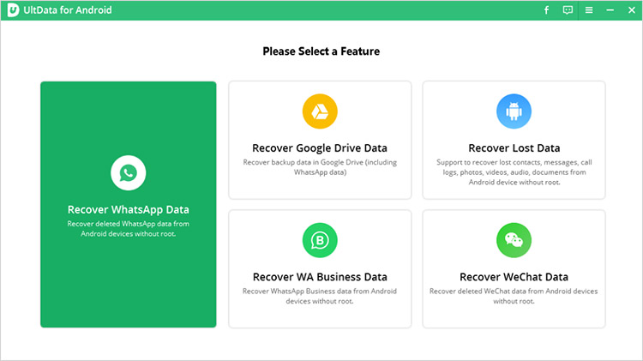Minimize the UltData window
Image resolution: width=643 pixels, height=361 pixels.
coord(610,10)
